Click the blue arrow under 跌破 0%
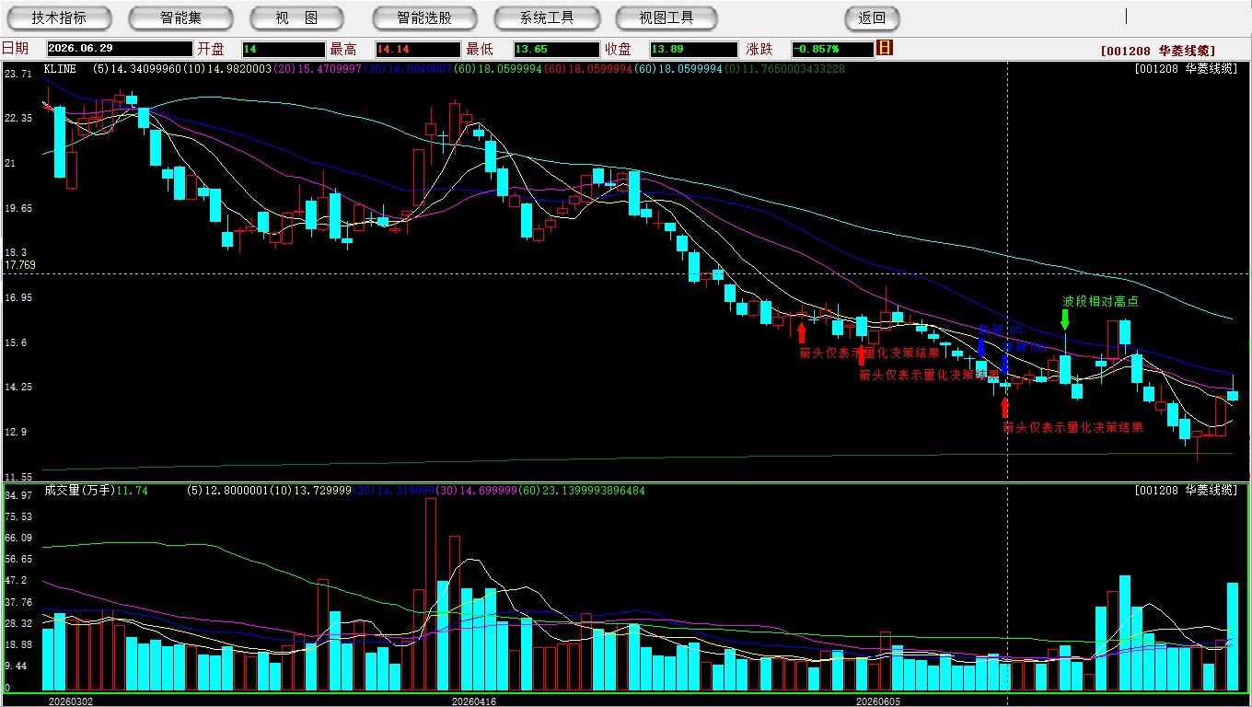The image size is (1252, 707). (x=981, y=347)
